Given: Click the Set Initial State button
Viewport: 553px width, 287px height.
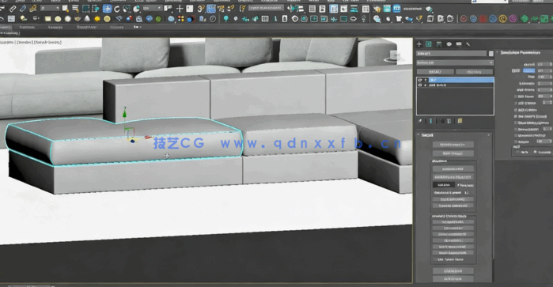Looking at the screenshot, I should coord(453,221).
